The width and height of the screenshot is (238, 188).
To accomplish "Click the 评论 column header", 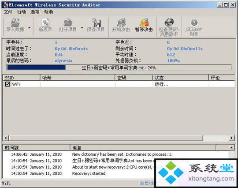I will tap(222, 78).
